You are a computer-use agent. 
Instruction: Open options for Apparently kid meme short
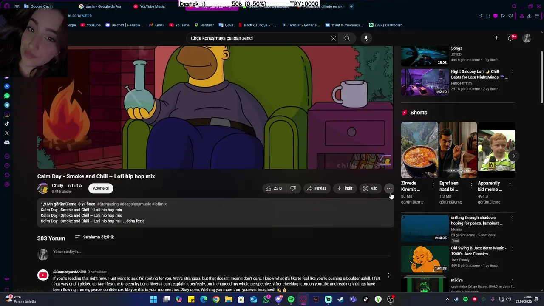(x=510, y=185)
